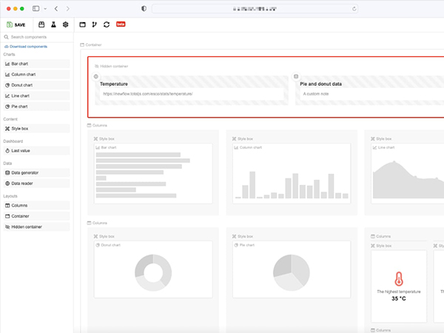Select the highest temperature 35 °C card

(x=399, y=286)
